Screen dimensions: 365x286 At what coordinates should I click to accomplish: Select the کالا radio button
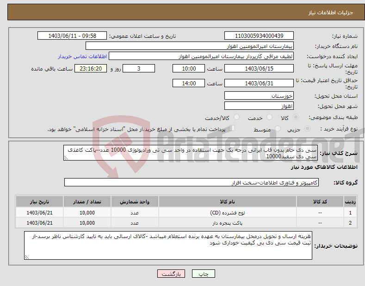[x=296, y=117]
